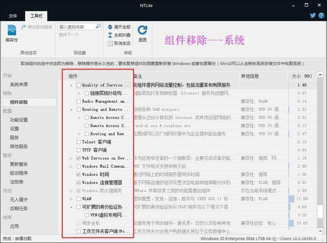Click the export drivers (导出驱动程序) icon
327x243 pixels.
pyautogui.click(x=24, y=27)
